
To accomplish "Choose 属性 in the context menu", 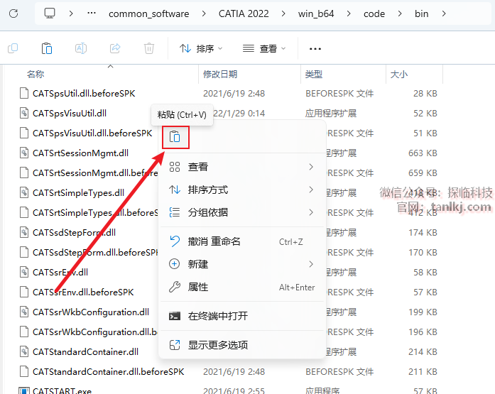I will pyautogui.click(x=242, y=287).
